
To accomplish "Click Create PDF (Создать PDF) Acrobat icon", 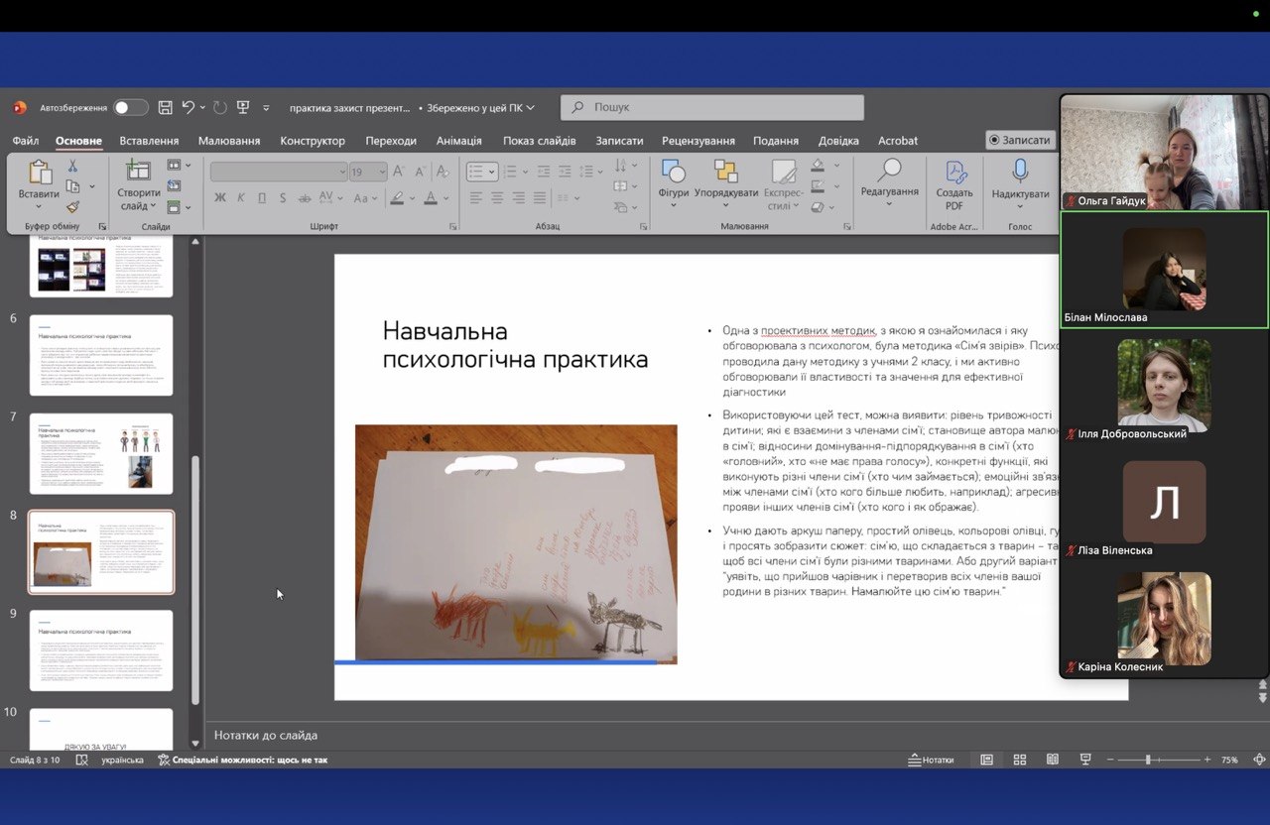I will point(954,185).
